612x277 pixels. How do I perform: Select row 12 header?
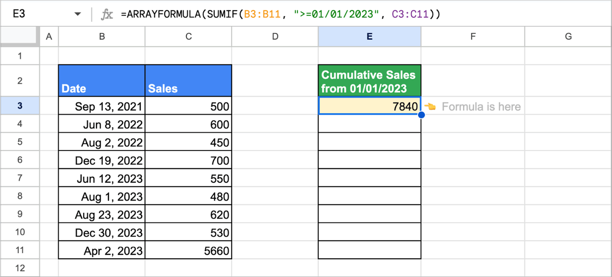point(20,268)
